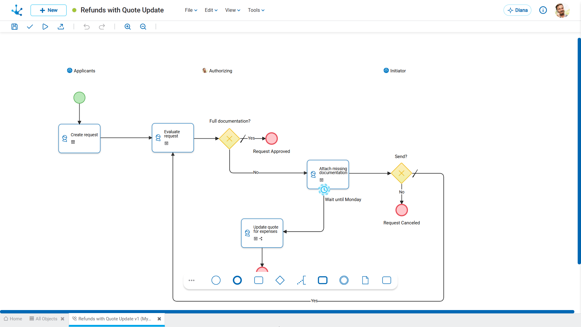581x327 pixels.
Task: Open the Diana assistant button
Action: point(517,10)
